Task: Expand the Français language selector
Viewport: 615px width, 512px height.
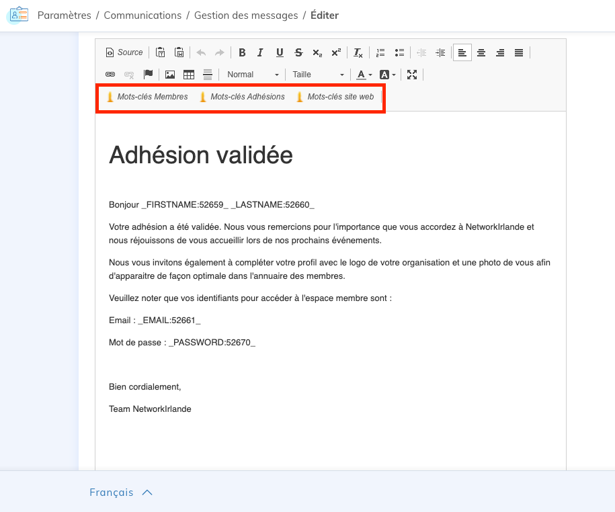Action: pyautogui.click(x=121, y=493)
